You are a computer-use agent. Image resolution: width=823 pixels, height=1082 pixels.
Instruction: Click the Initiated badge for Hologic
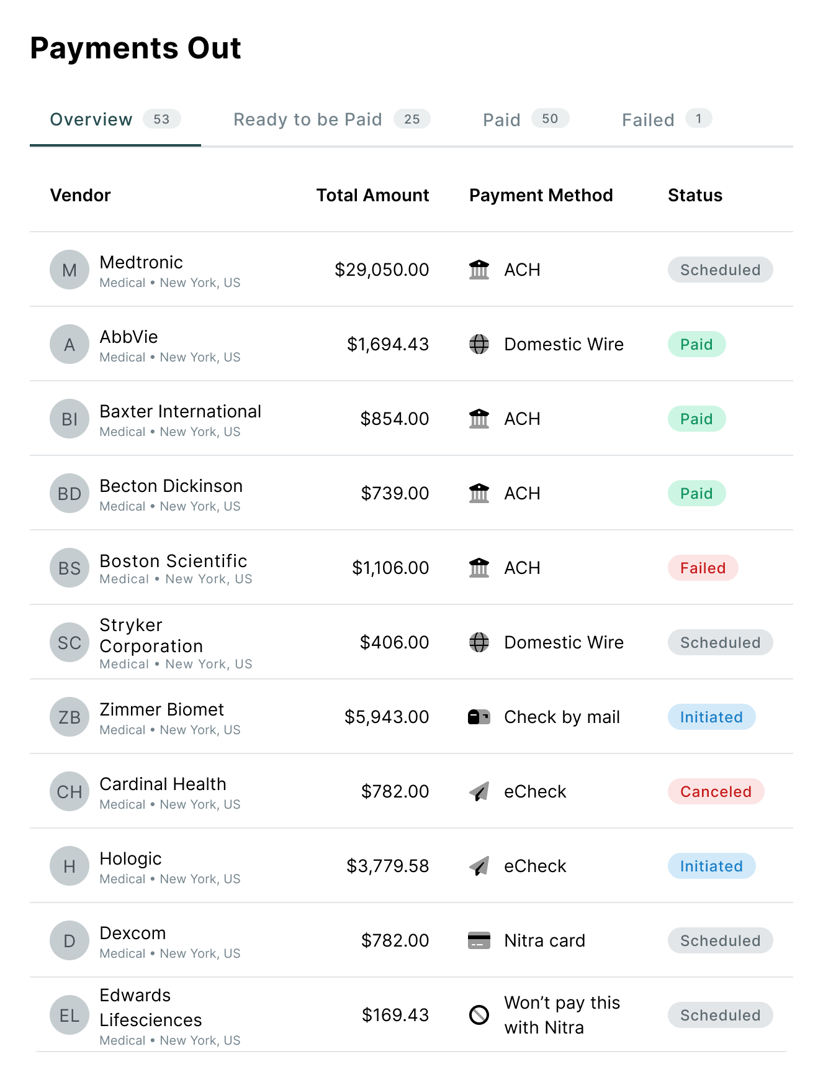pos(712,866)
